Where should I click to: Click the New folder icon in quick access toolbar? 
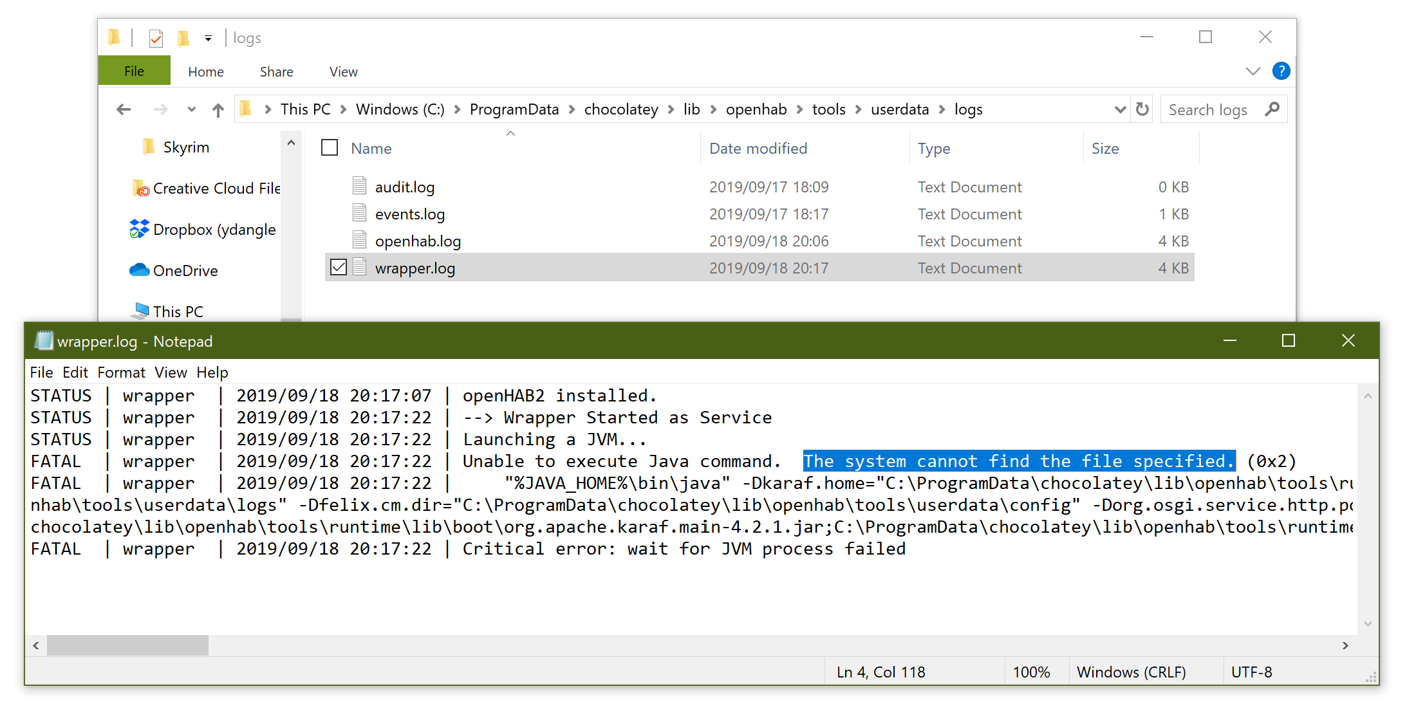[183, 39]
